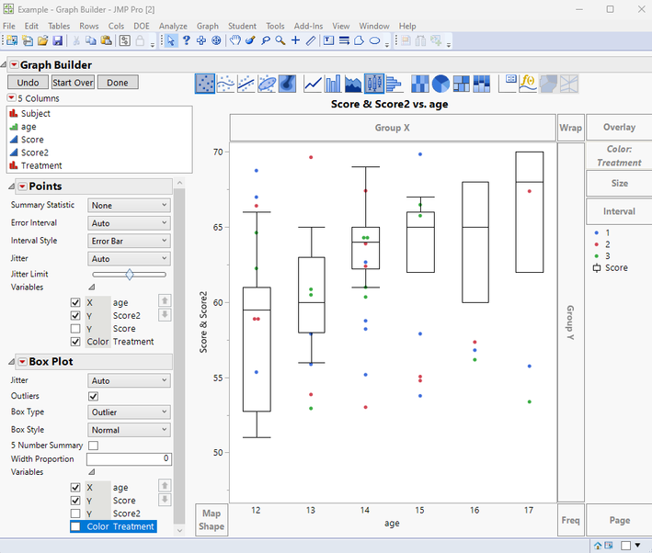
Task: Open the Add-Ins menu
Action: pyautogui.click(x=306, y=27)
